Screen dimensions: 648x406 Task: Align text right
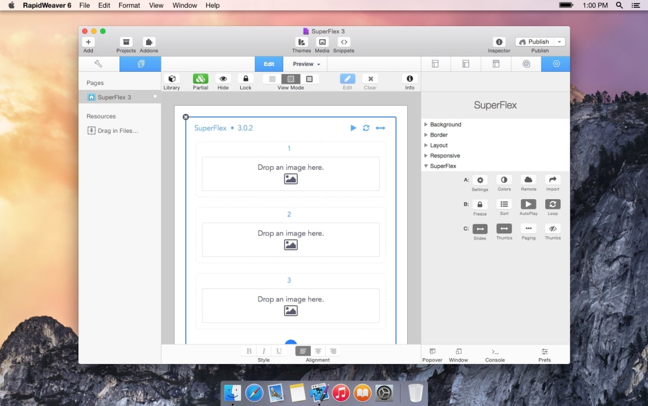[333, 351]
